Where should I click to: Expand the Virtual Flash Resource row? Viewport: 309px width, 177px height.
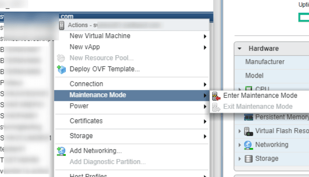(x=240, y=131)
